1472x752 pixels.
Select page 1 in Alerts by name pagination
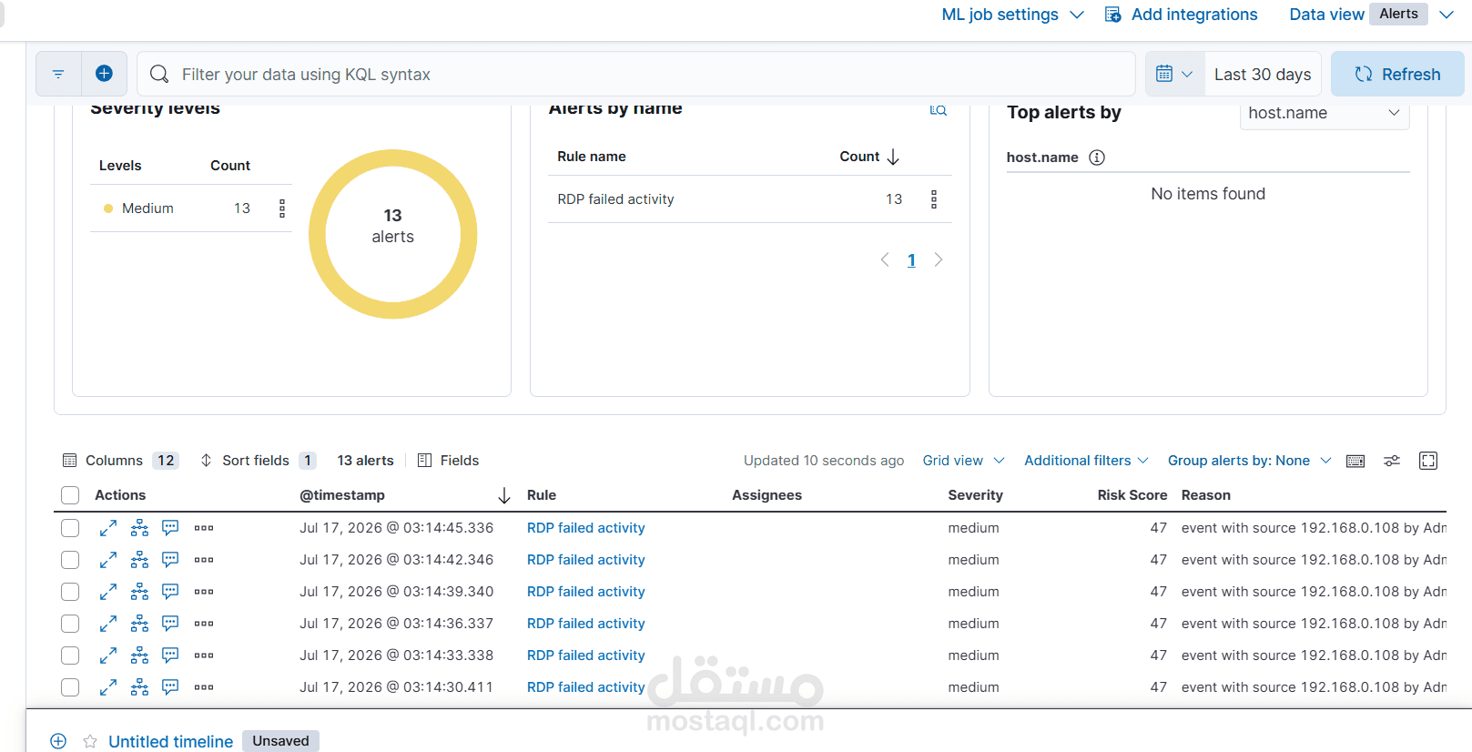(x=911, y=260)
